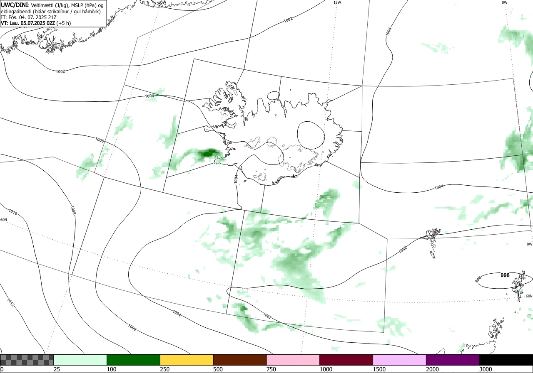
Task: Click the legend value "500"
Action: click(x=218, y=369)
